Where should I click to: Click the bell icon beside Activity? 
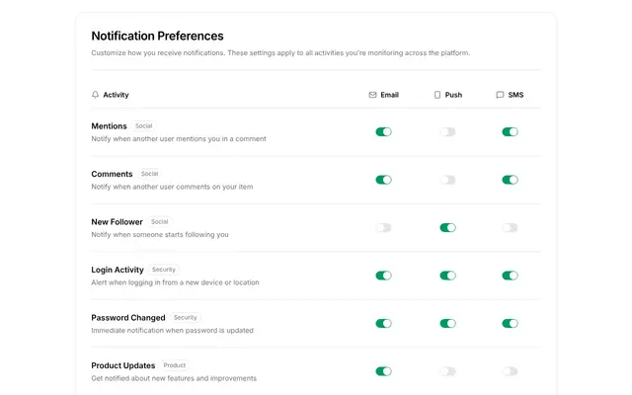(x=95, y=95)
